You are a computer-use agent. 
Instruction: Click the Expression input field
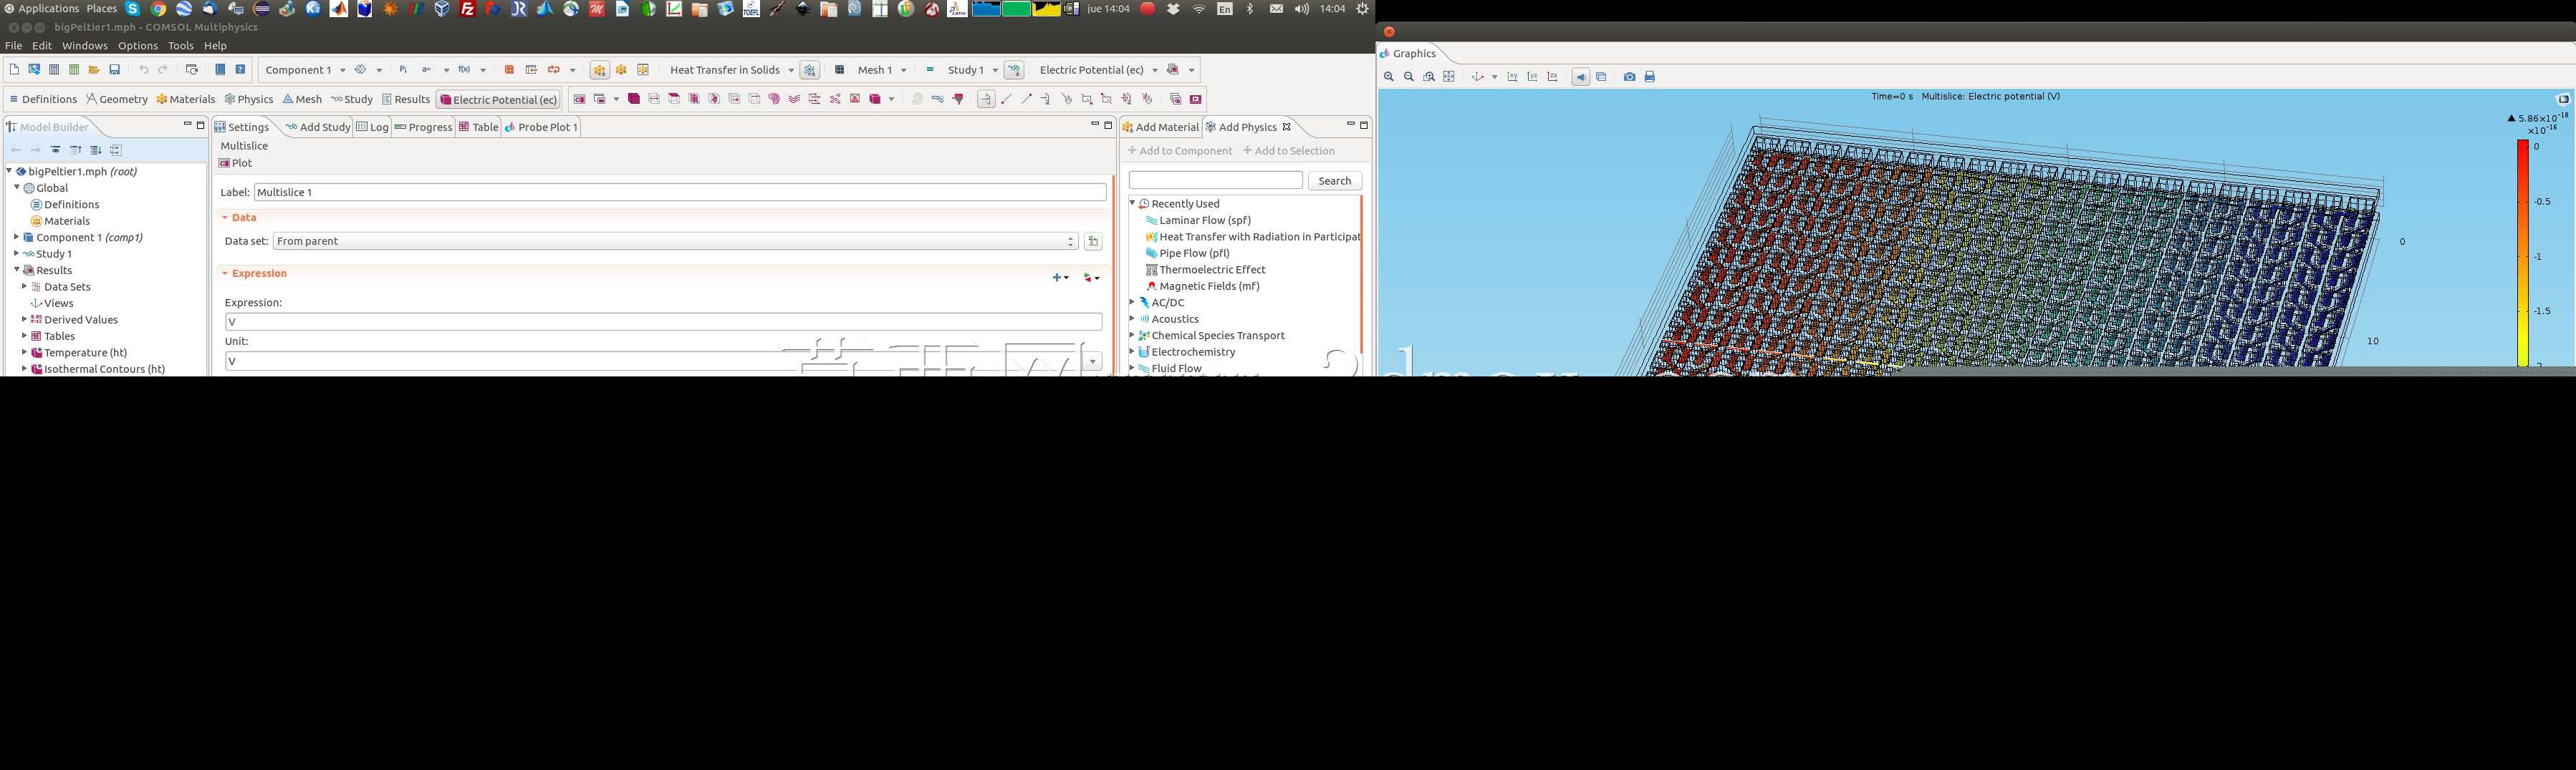coord(663,321)
